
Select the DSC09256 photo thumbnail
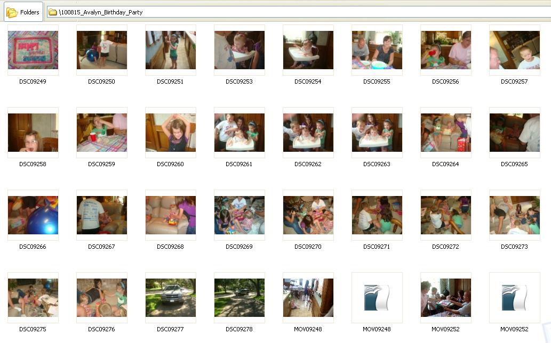click(x=445, y=50)
